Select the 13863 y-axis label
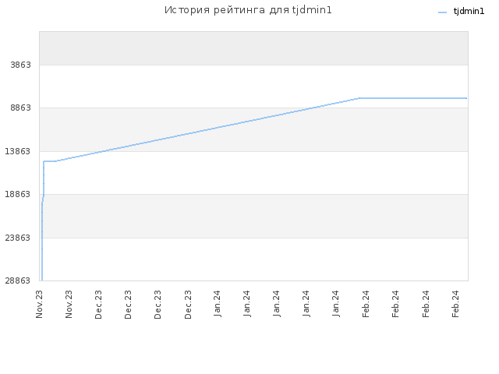The image size is (499, 374). (18, 151)
